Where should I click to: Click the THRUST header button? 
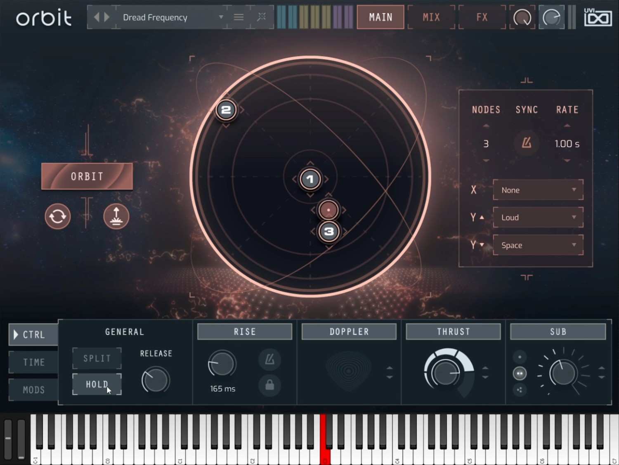click(x=453, y=332)
